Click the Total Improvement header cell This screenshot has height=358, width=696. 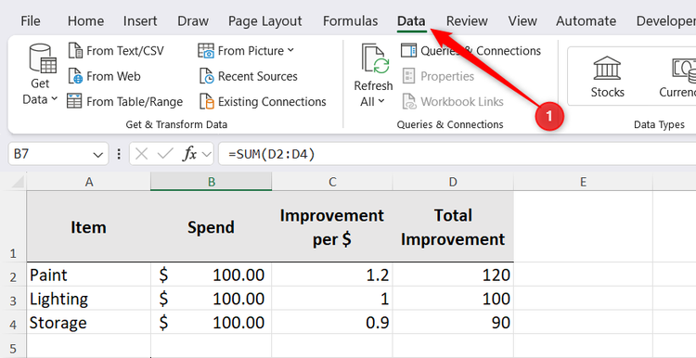click(453, 226)
